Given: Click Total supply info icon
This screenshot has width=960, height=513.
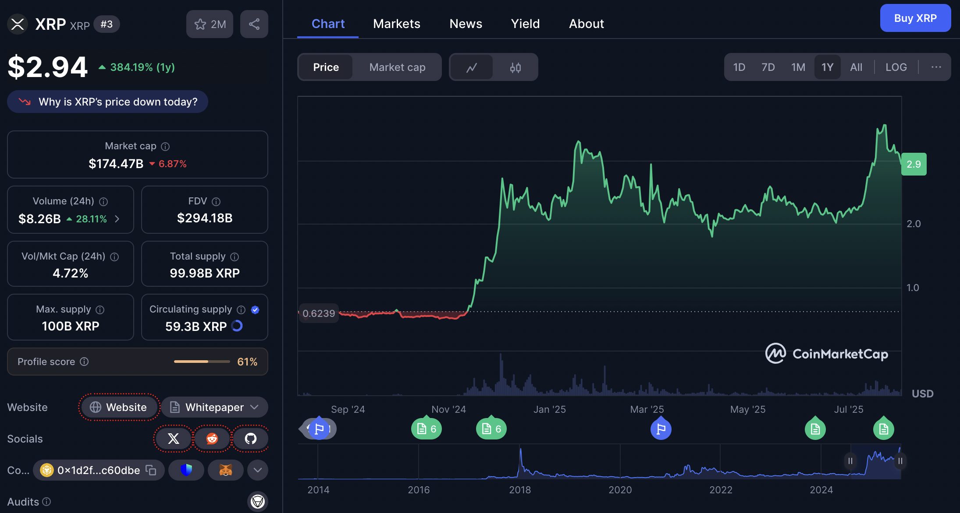Looking at the screenshot, I should tap(235, 257).
